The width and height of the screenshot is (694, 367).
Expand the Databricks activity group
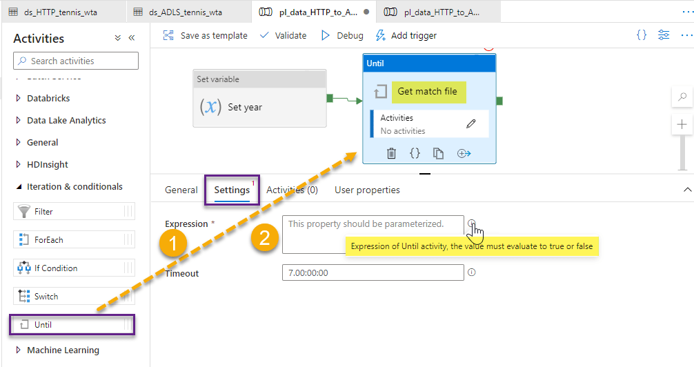(19, 99)
